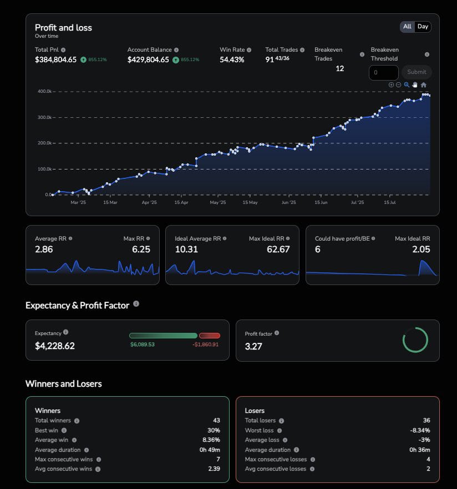Open the Breakeven Threshold info icon
The height and width of the screenshot is (489, 457).
pyautogui.click(x=426, y=55)
